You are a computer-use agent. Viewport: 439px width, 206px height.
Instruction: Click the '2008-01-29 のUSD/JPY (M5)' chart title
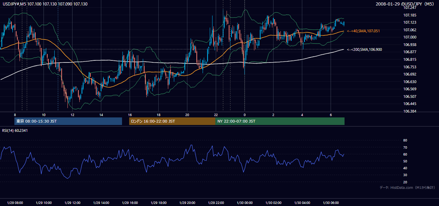tap(405, 4)
